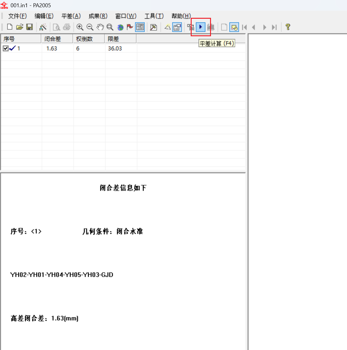
Task: Click the yellow question mark help icon
Action: 288,27
